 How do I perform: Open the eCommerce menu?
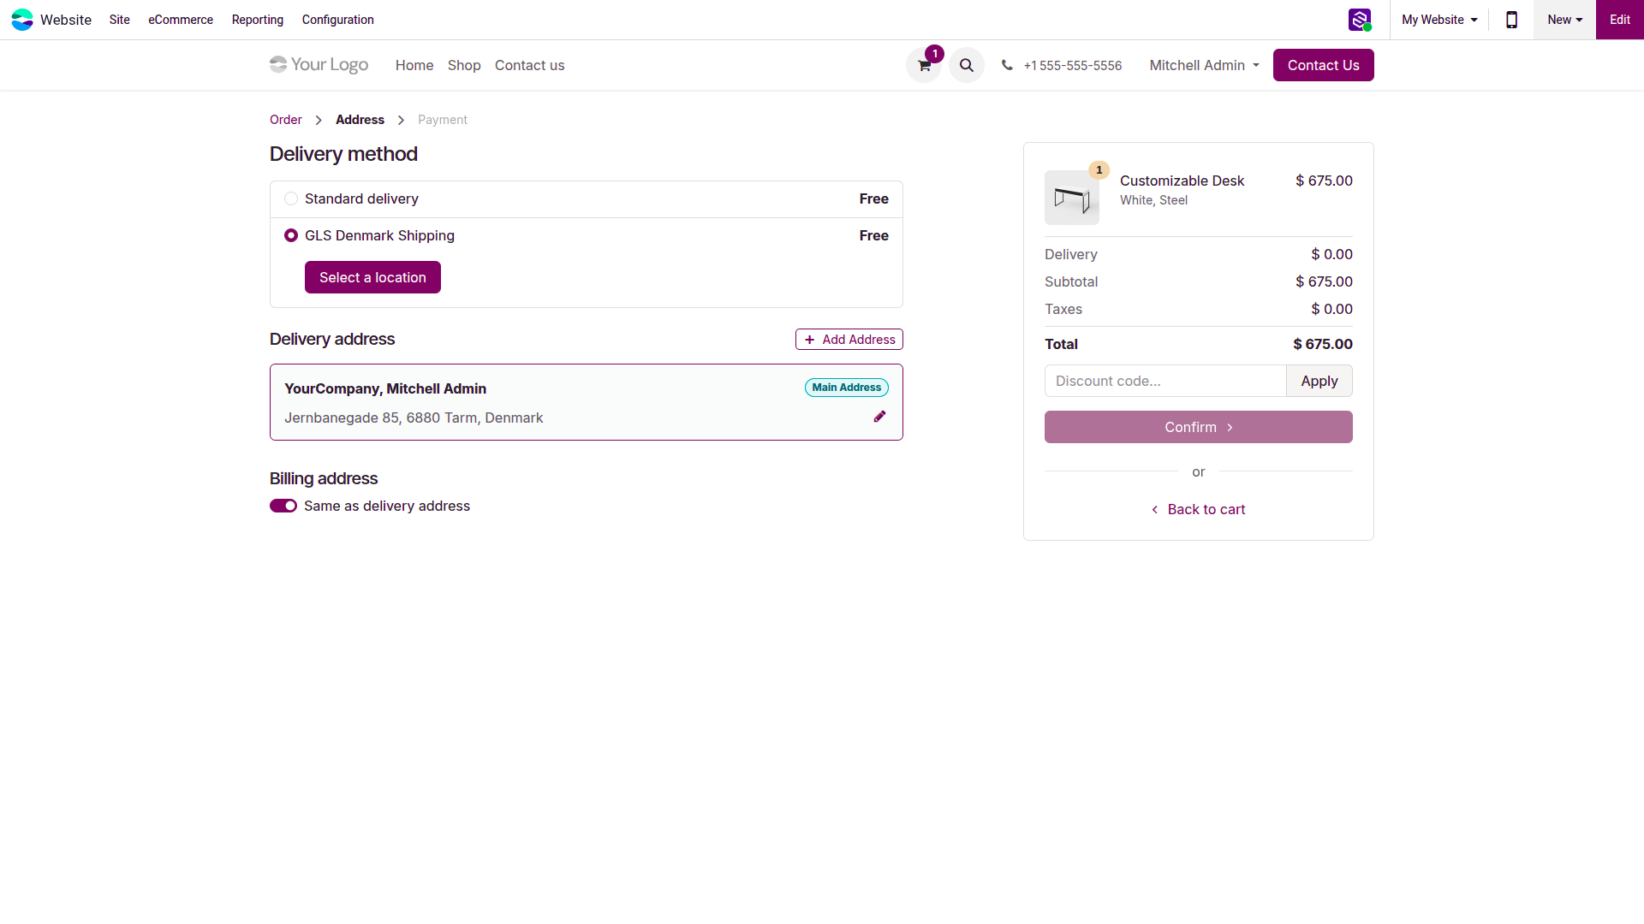tap(181, 20)
